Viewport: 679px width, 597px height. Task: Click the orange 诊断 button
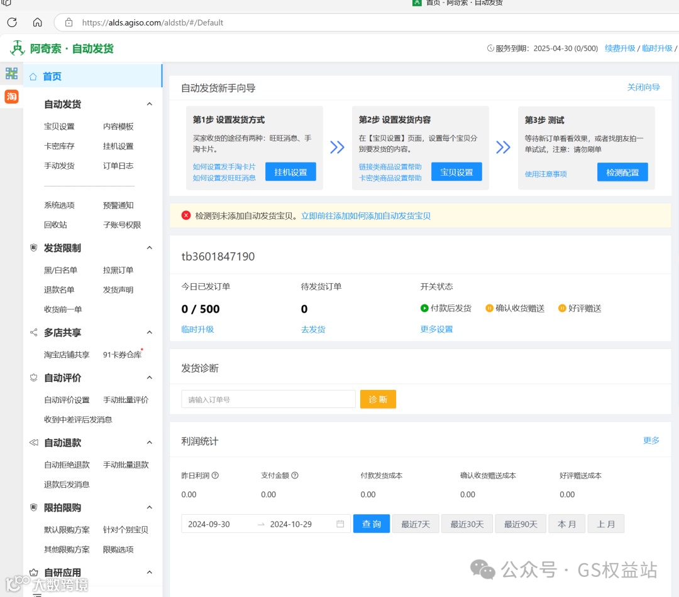[378, 399]
